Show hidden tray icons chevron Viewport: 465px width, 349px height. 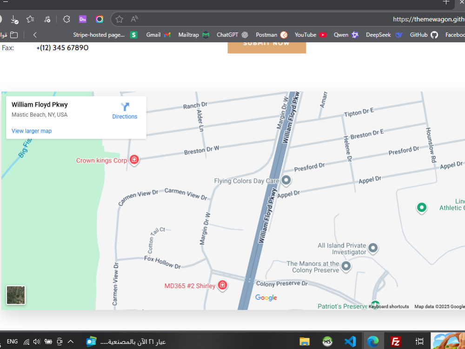point(71,342)
